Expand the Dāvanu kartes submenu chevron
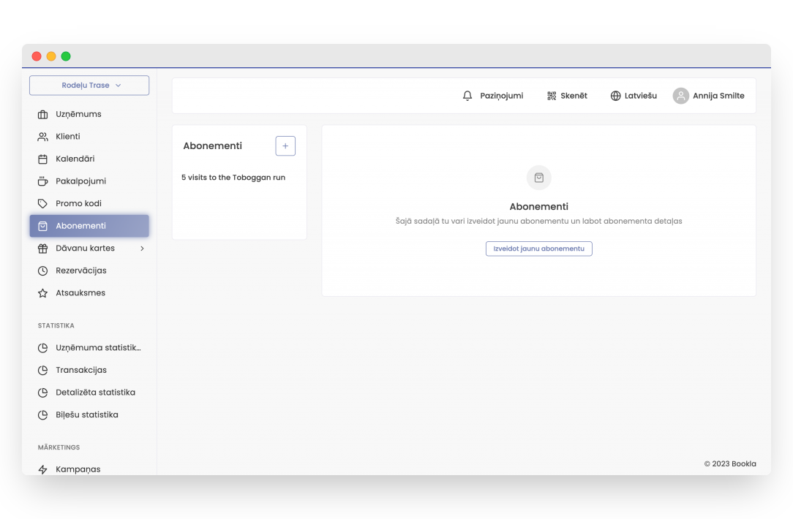Image resolution: width=793 pixels, height=519 pixels. (142, 249)
